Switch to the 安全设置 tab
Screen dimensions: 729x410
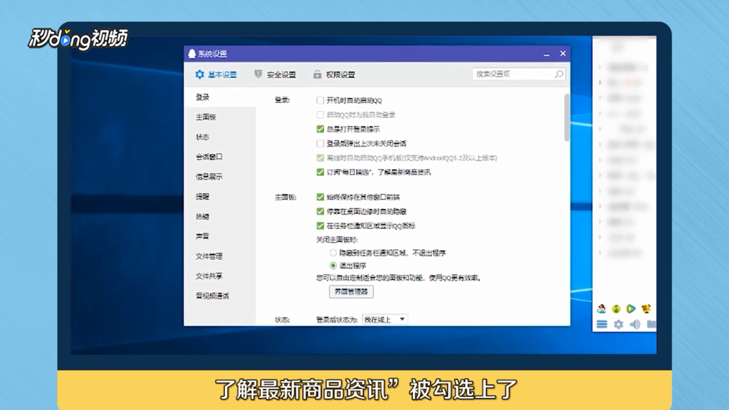coord(281,74)
